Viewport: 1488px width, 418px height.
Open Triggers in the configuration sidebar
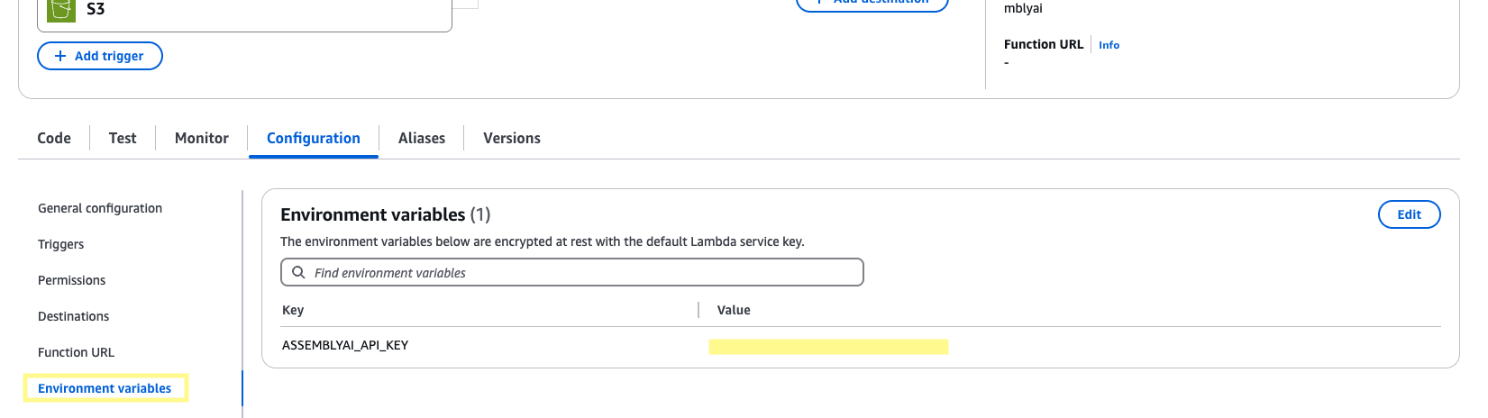(x=60, y=244)
